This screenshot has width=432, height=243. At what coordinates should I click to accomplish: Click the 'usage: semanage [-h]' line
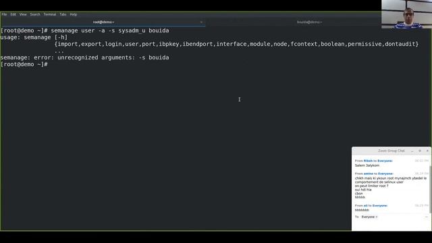click(34, 37)
